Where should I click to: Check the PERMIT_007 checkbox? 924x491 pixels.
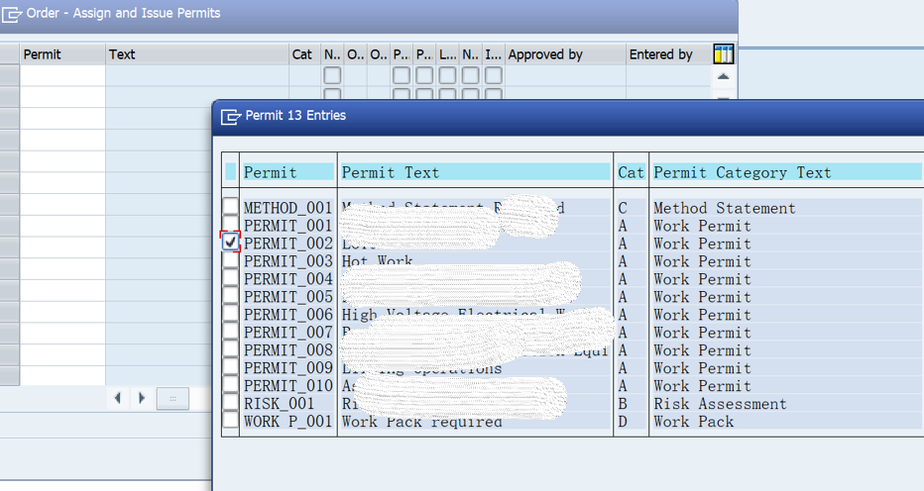pos(230,331)
